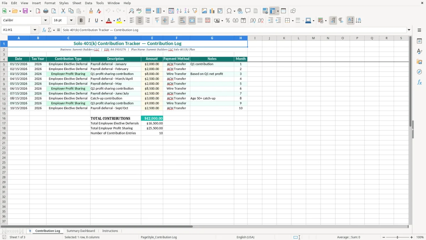Click the $42,000.00 total cell
The height and width of the screenshot is (240, 426).
(x=152, y=118)
